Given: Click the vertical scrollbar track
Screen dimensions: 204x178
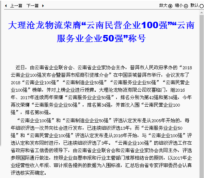Looking at the screenshot, I should coord(202,96).
